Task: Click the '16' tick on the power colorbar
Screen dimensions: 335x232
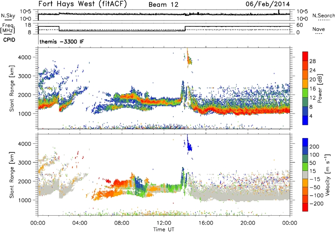Action: pyautogui.click(x=312, y=88)
